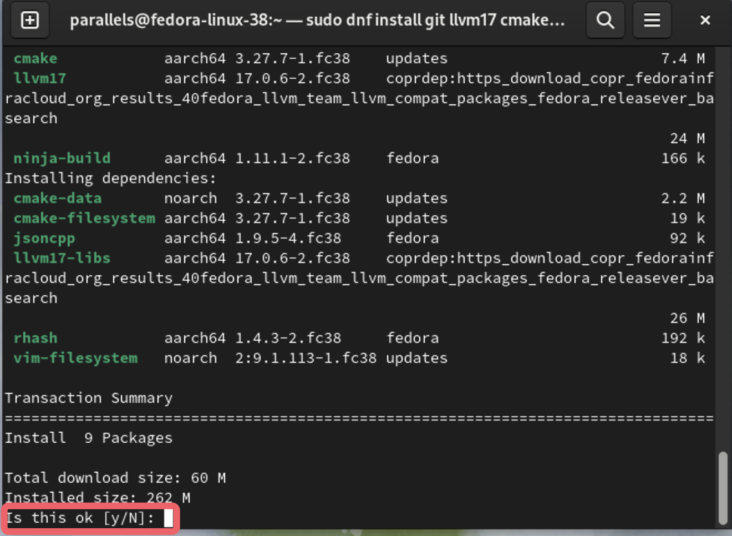Click the cmake-filesystem dependency entry
Viewport: 732px width, 536px height.
(x=84, y=218)
